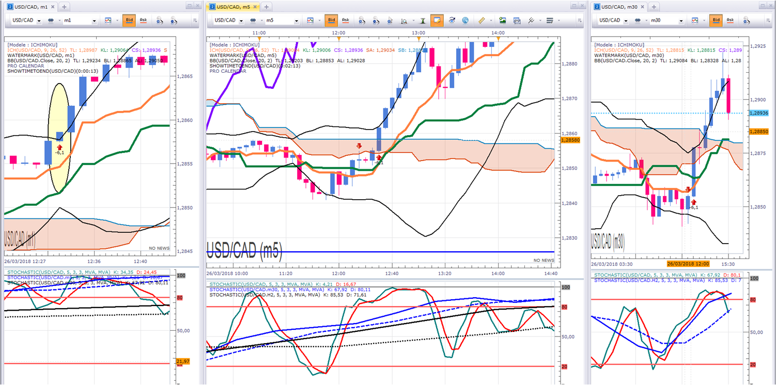Screen dimensions: 776x385
Task: Click '[Modele : ICHIMOKU]' label in the m5 chart
Action: click(235, 45)
